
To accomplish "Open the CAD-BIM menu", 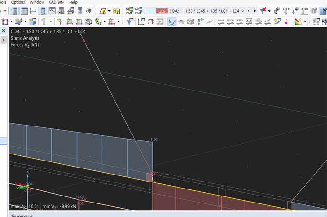I will click(57, 2).
